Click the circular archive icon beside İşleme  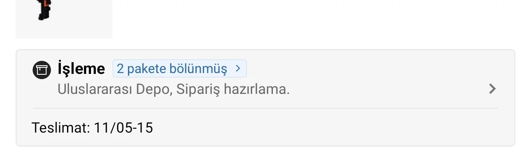coord(42,70)
